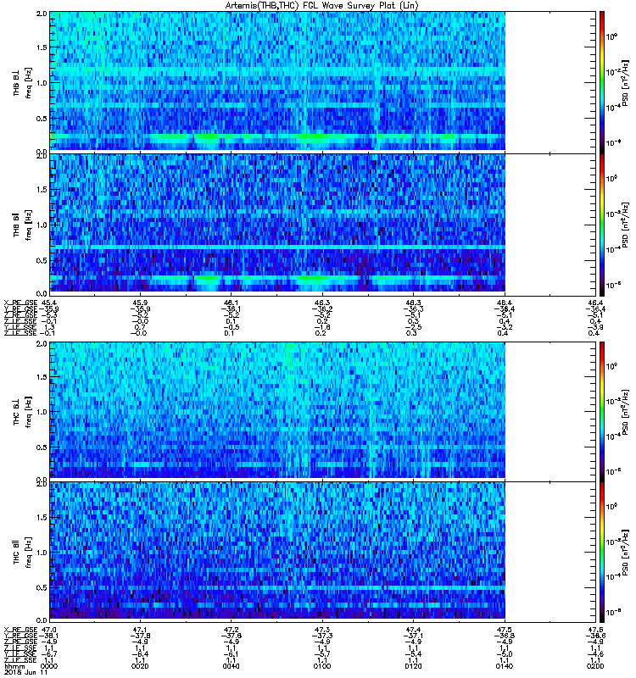
Task: Select the 0120 time tick label
Action: click(x=413, y=666)
